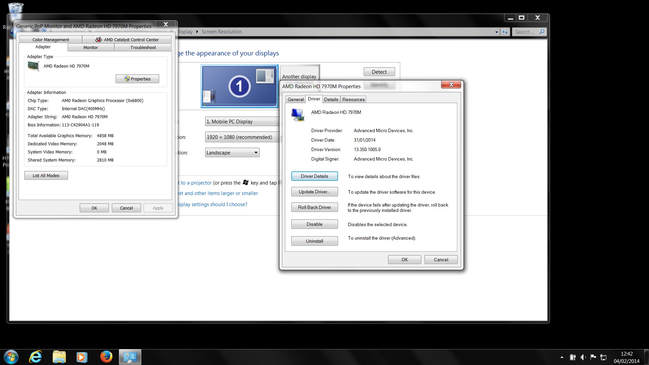Show hidden system tray icons arrow
The height and width of the screenshot is (365, 649).
coord(562,357)
